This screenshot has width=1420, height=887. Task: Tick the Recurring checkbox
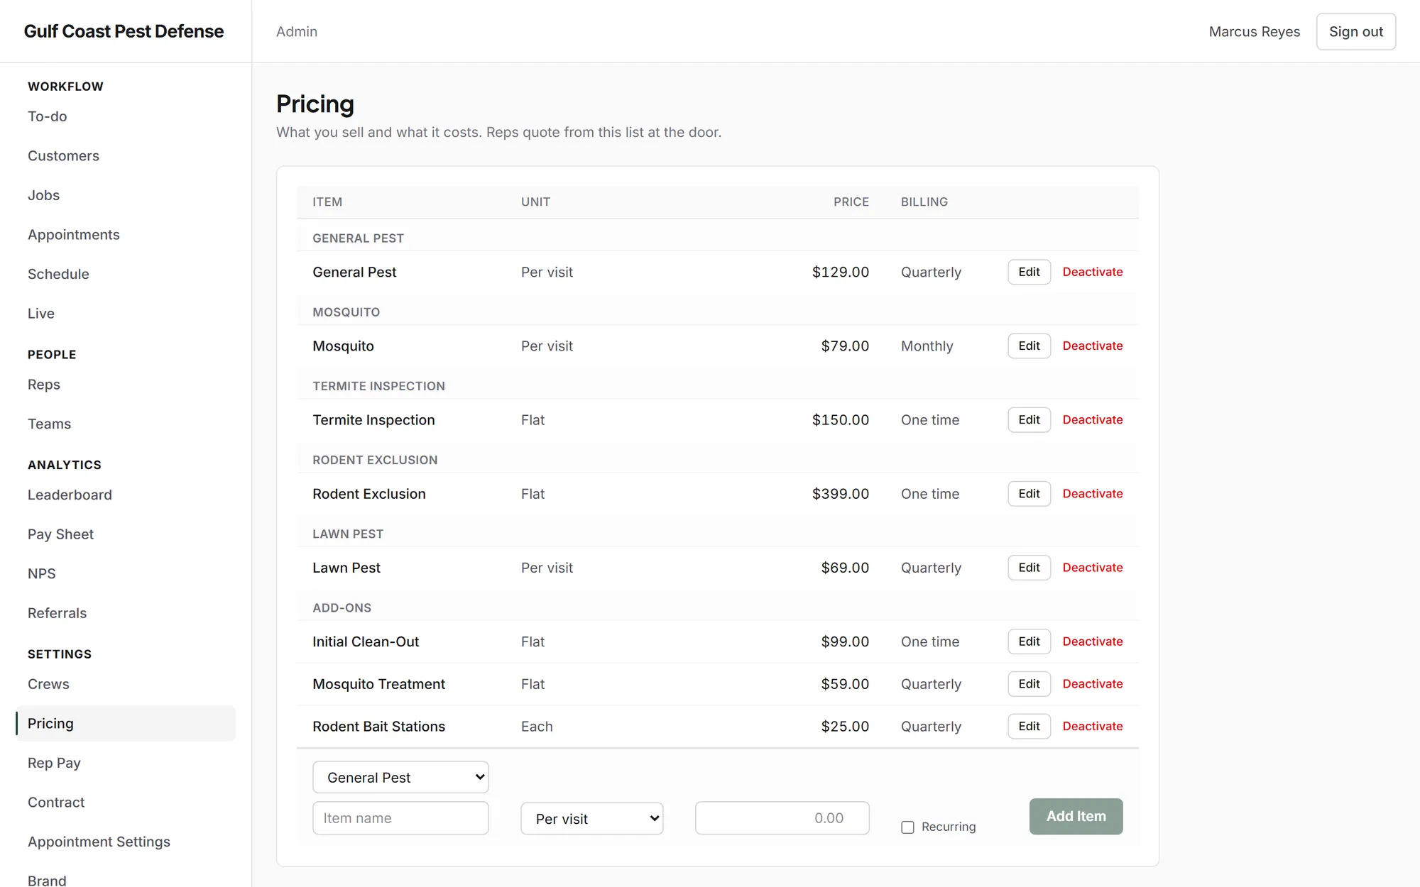pos(907,827)
